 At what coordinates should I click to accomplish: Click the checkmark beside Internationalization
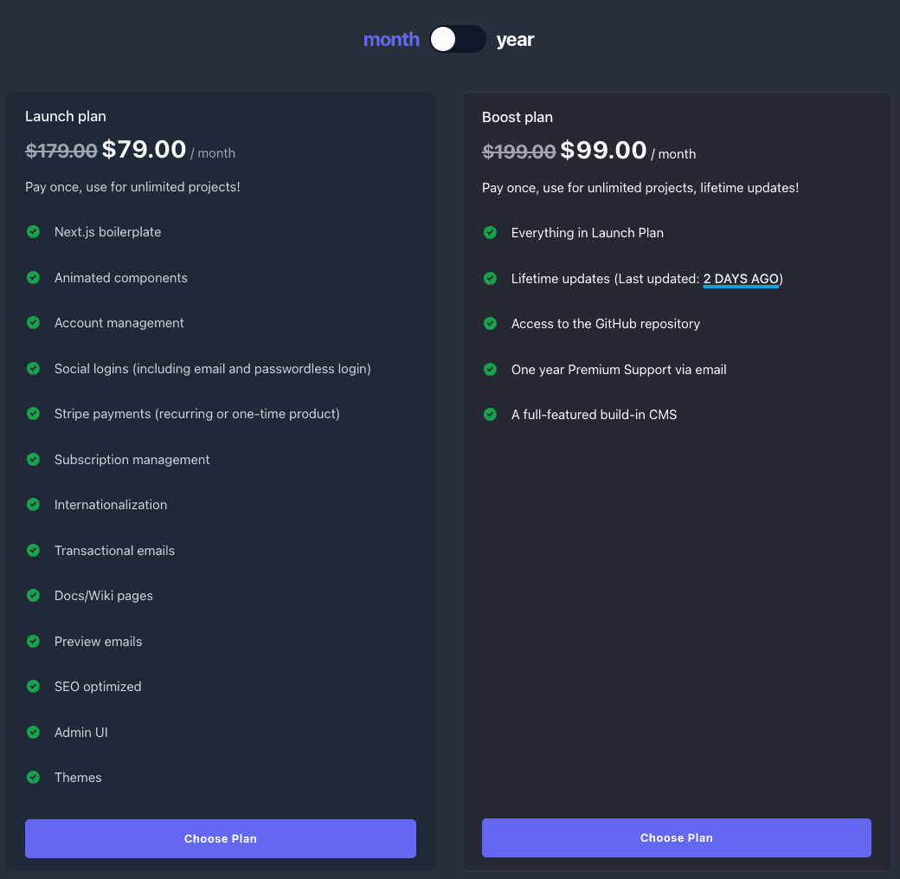click(33, 504)
